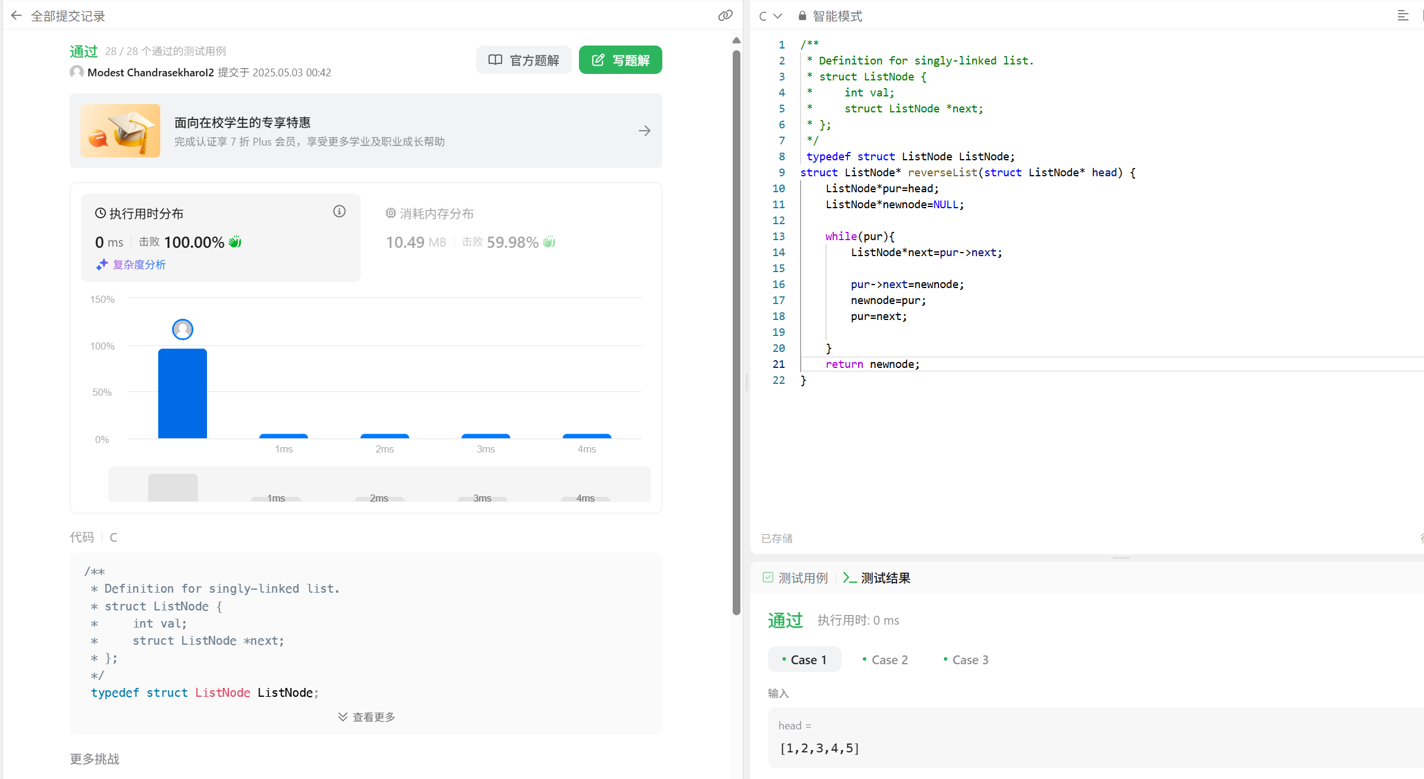1424x779 pixels.
Task: Click the gray range handle in the chart minimap
Action: click(x=173, y=487)
